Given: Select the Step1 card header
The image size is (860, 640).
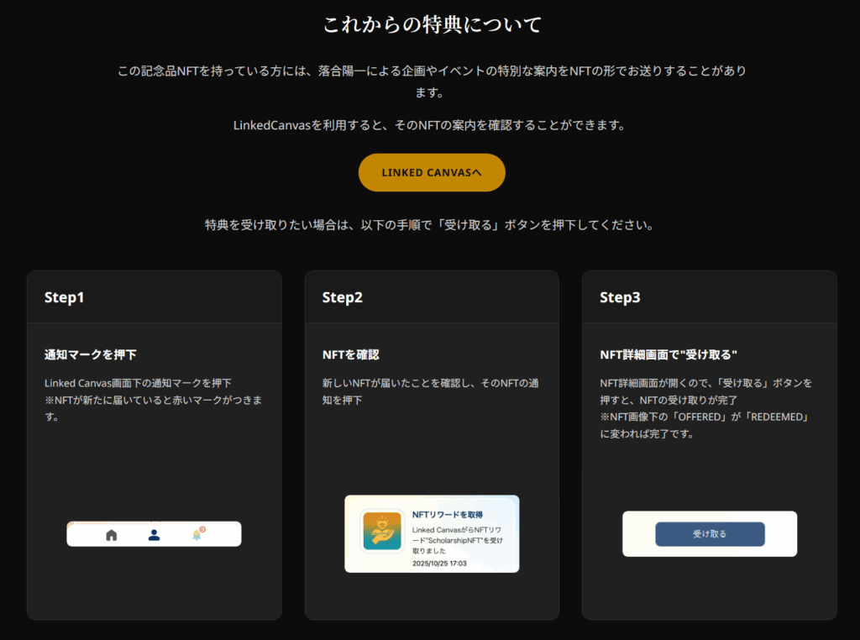Looking at the screenshot, I should pyautogui.click(x=65, y=297).
